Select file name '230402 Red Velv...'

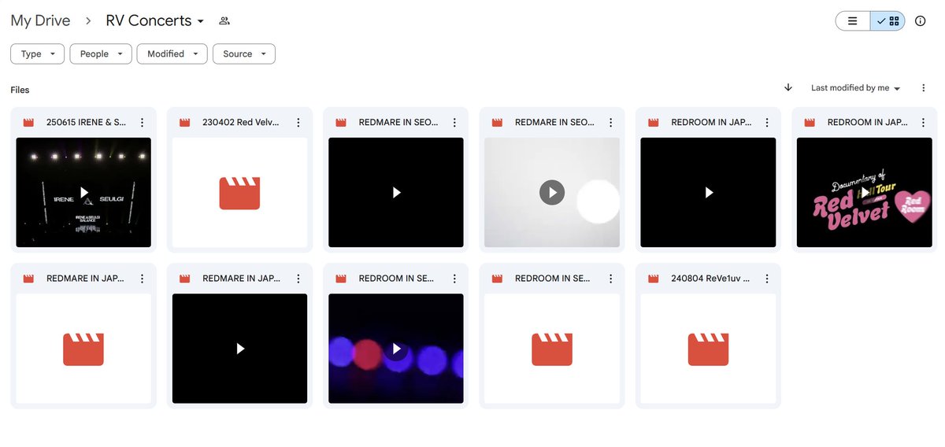[240, 123]
